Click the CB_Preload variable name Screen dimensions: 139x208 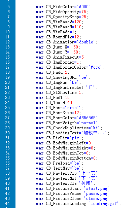click(58, 163)
